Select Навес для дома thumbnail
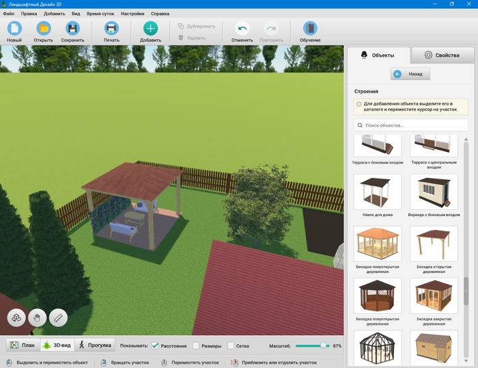Image resolution: width=478 pixels, height=368 pixels. click(x=378, y=192)
